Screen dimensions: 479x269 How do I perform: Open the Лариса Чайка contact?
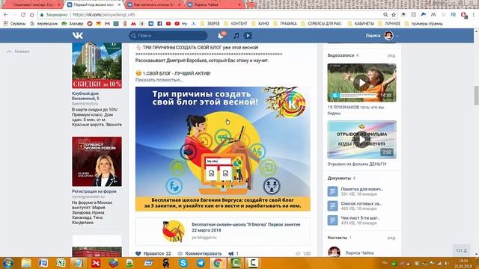tap(359, 253)
